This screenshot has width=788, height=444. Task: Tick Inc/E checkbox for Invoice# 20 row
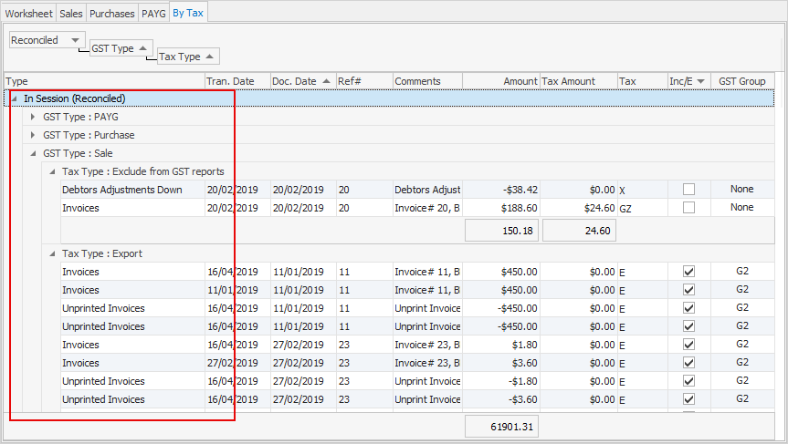pyautogui.click(x=688, y=207)
